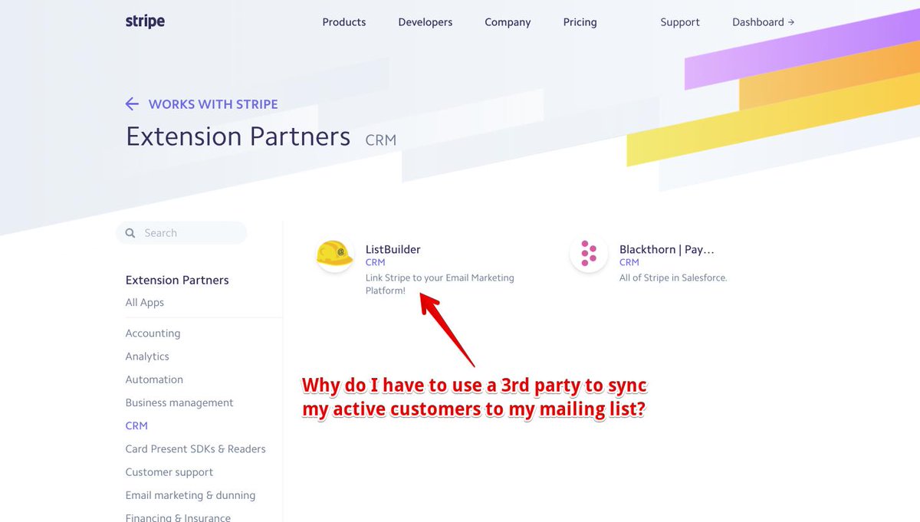This screenshot has width=920, height=522.
Task: Click the ListBuilder hard hat icon
Action: click(335, 254)
